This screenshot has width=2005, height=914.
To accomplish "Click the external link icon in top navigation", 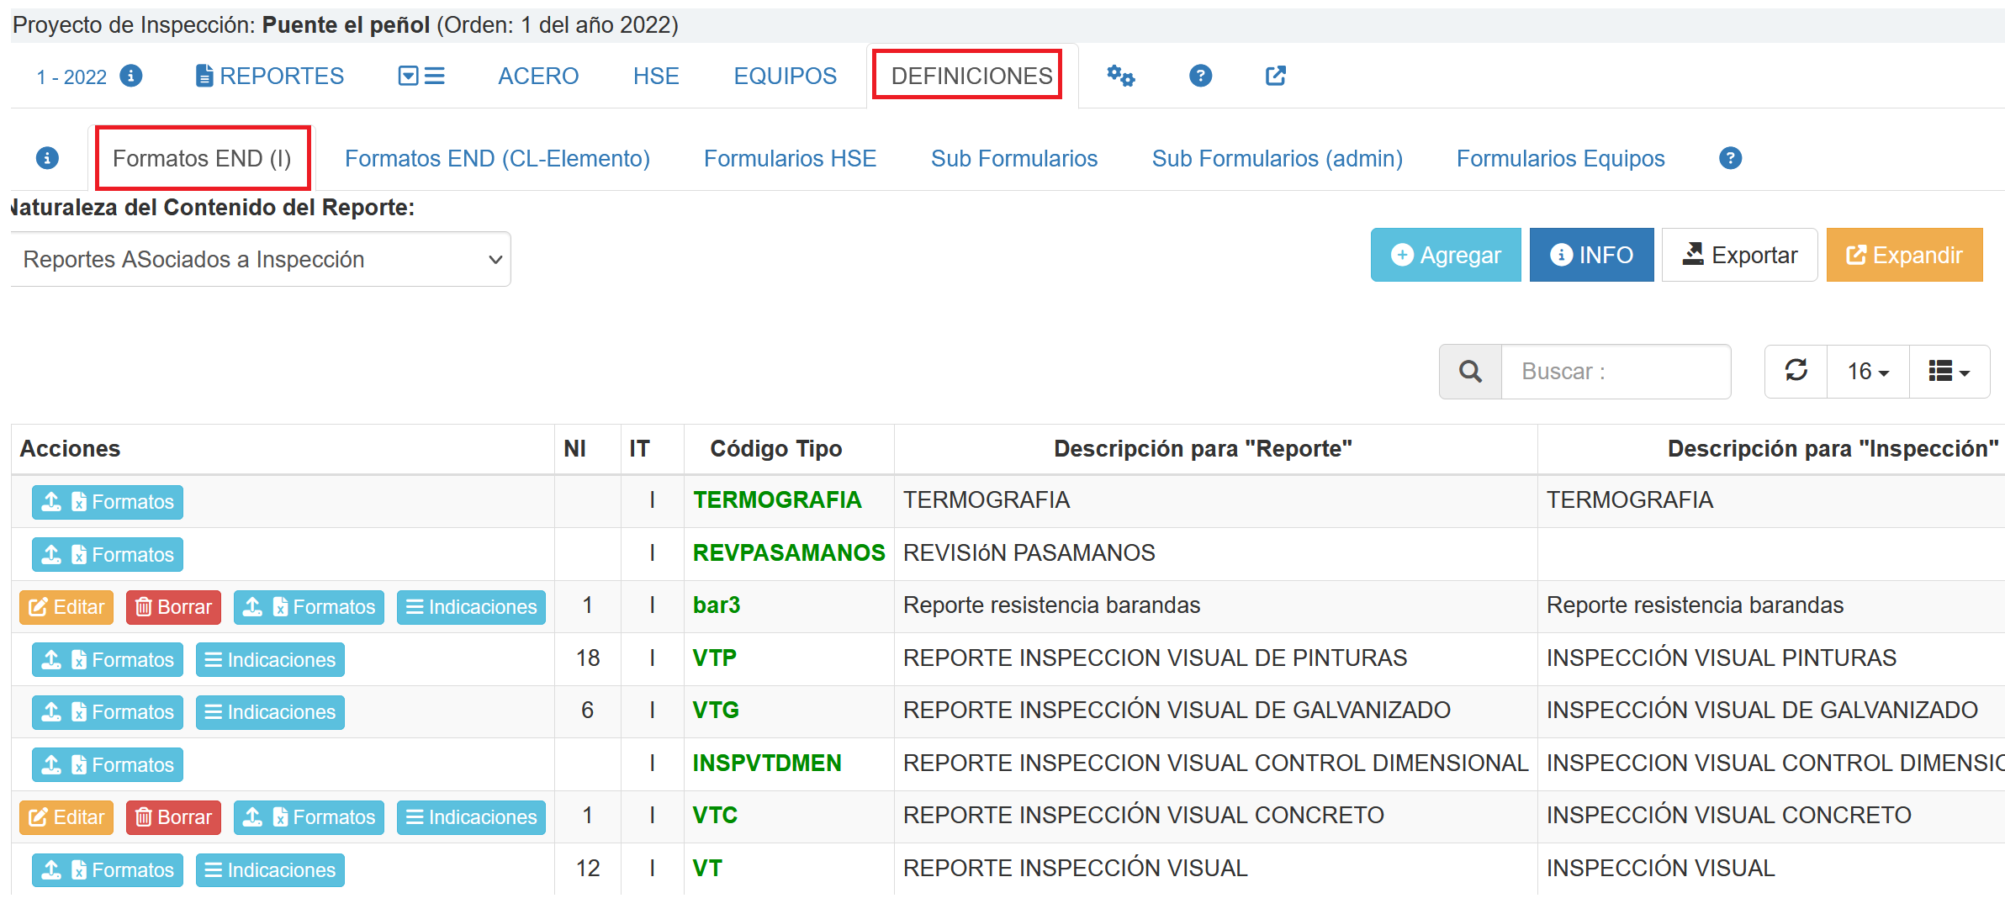I will pyautogui.click(x=1275, y=76).
